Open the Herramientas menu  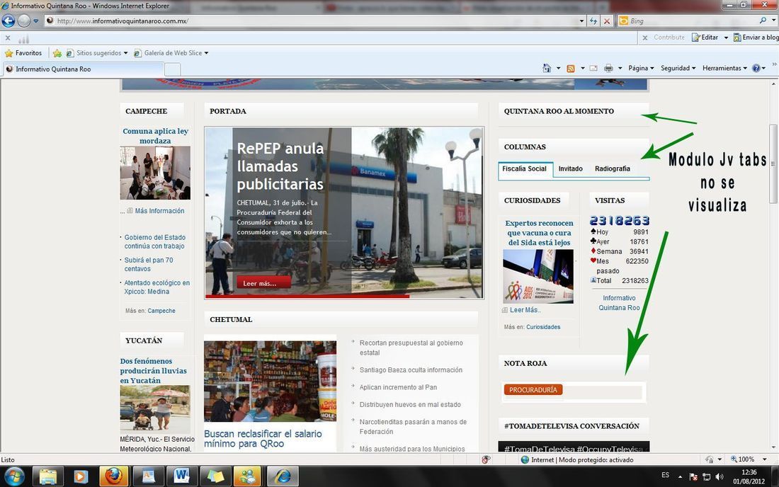coord(724,68)
